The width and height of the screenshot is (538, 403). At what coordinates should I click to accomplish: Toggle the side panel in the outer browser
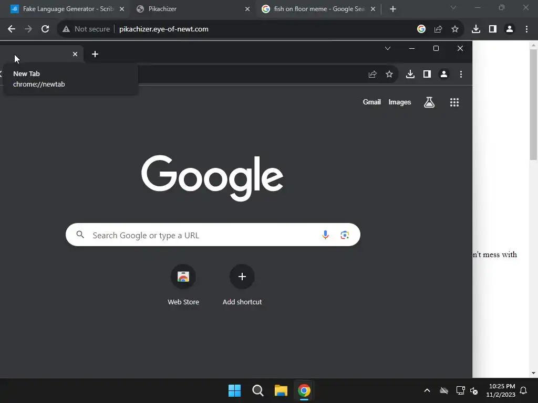pyautogui.click(x=493, y=29)
